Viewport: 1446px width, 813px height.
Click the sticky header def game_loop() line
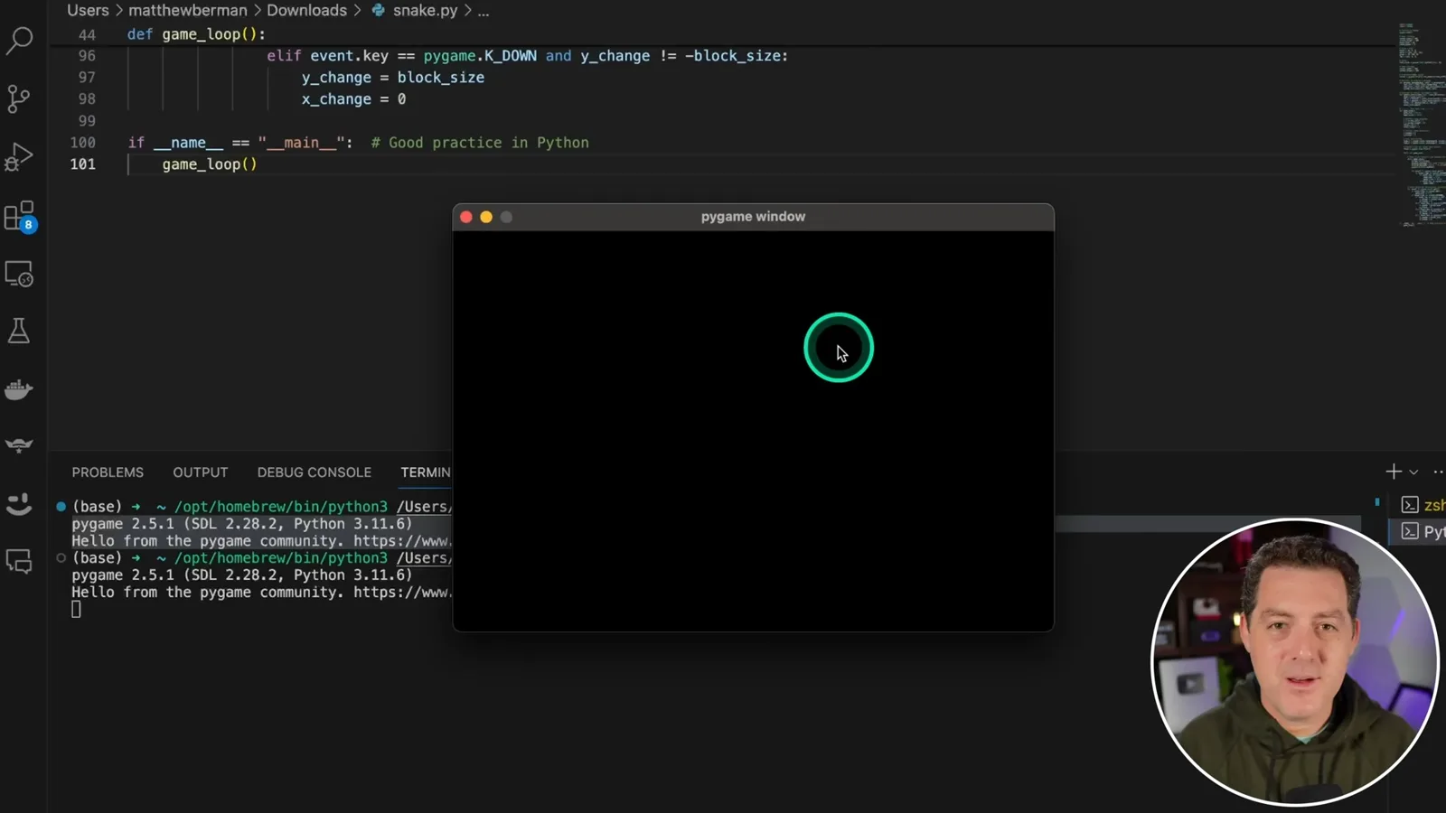point(196,34)
